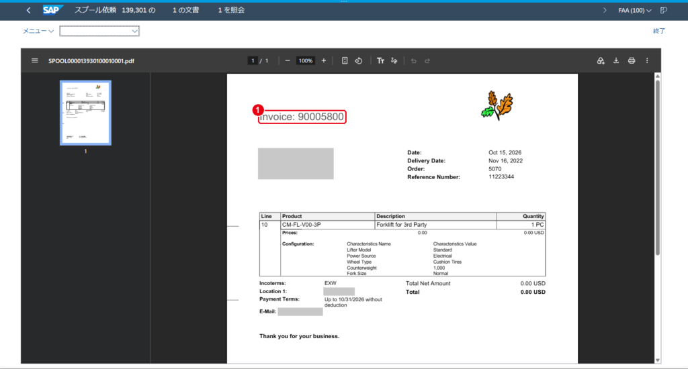Download the PDF file
Image resolution: width=688 pixels, height=369 pixels.
(x=616, y=60)
